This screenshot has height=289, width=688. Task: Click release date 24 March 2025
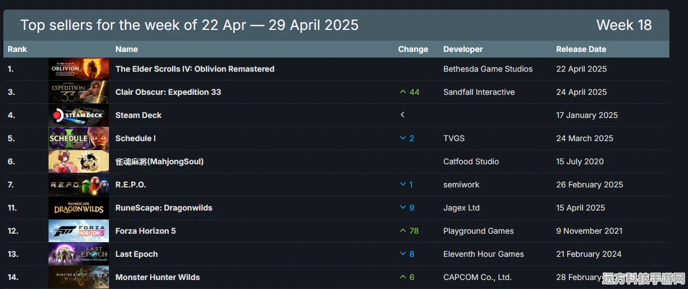tap(585, 138)
